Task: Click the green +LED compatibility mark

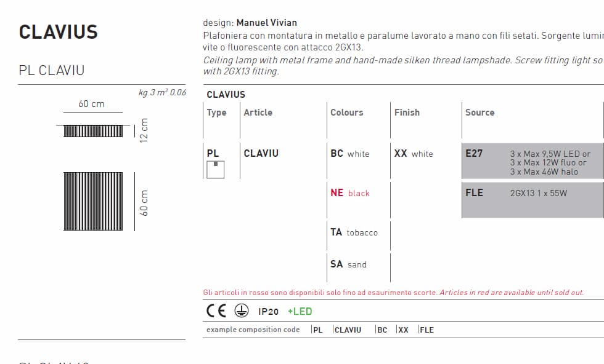Action: 300,312
